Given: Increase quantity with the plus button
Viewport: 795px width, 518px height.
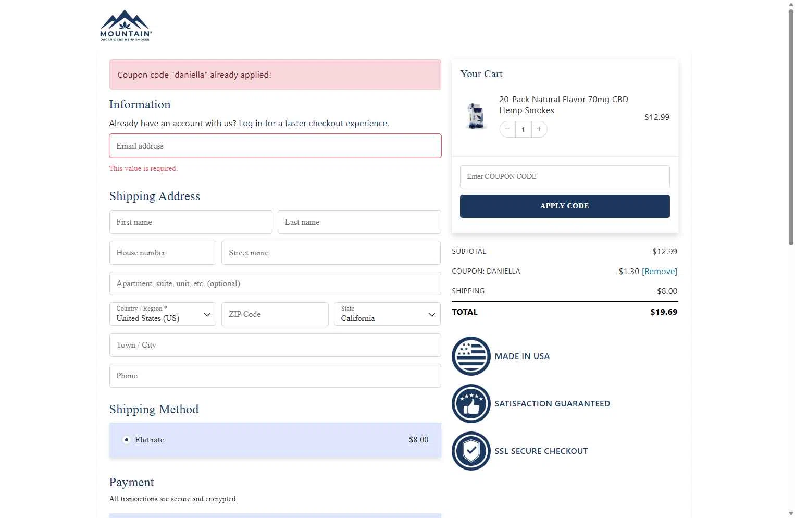Looking at the screenshot, I should coord(539,129).
